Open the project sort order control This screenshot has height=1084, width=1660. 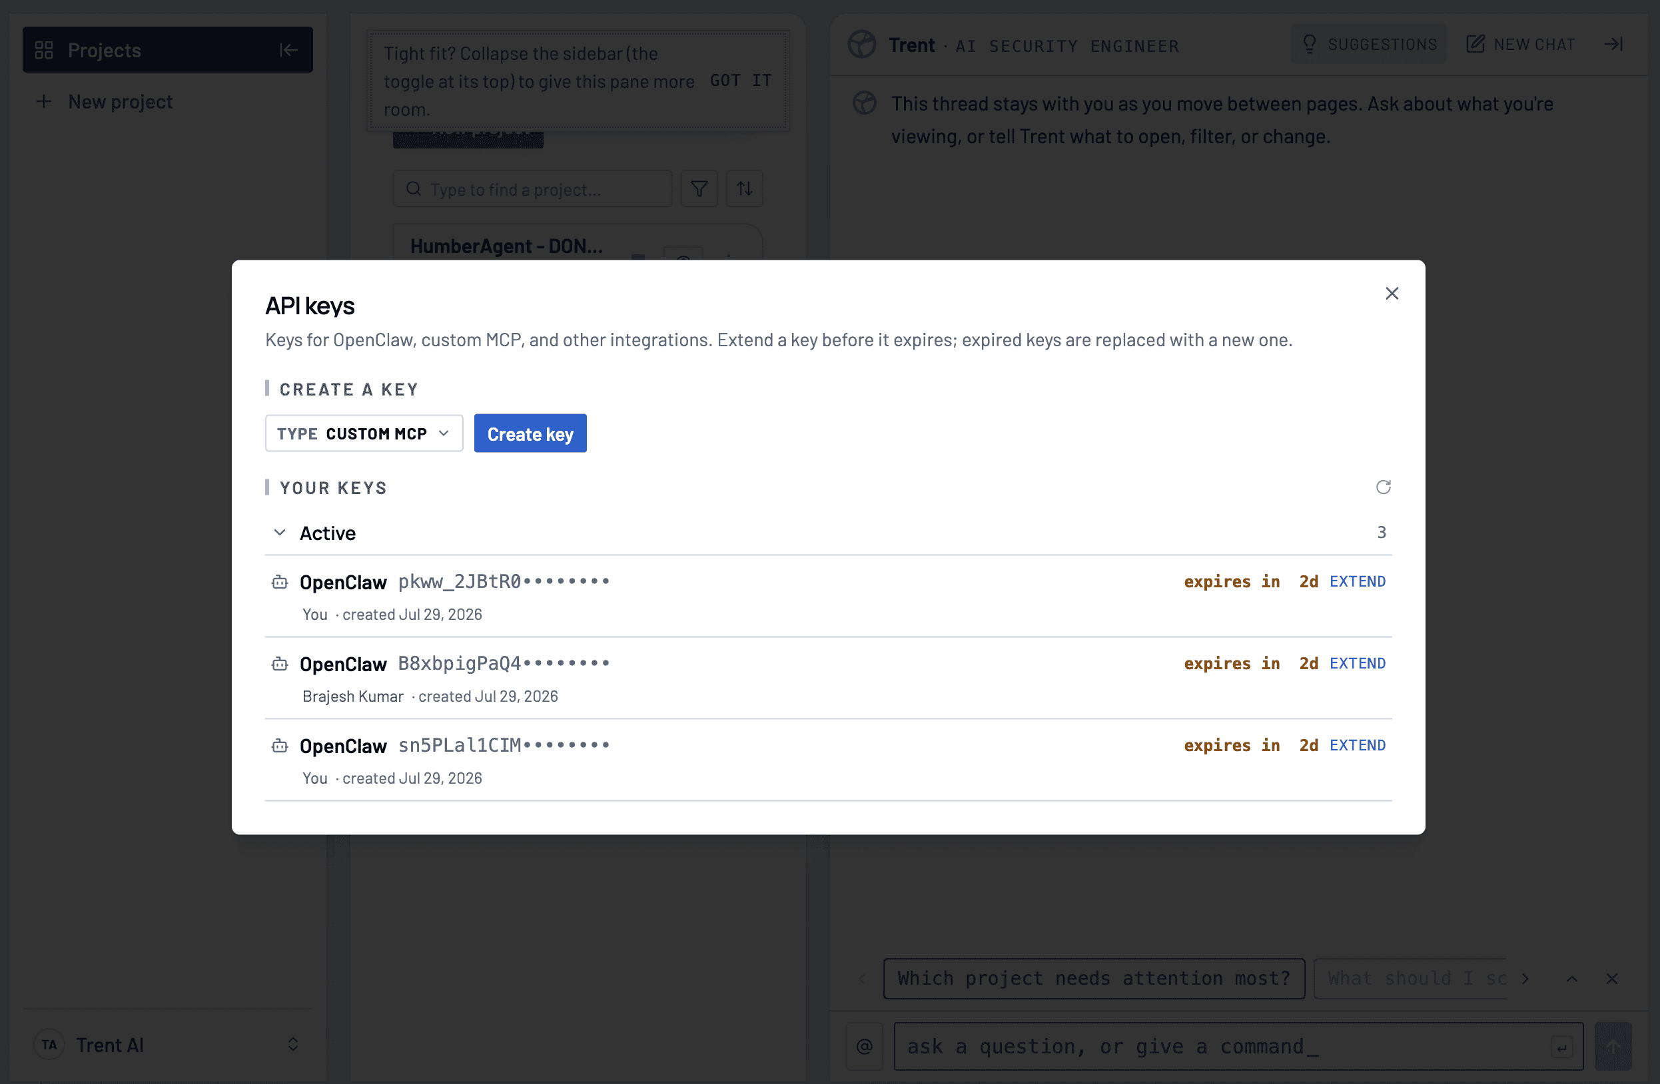(744, 189)
